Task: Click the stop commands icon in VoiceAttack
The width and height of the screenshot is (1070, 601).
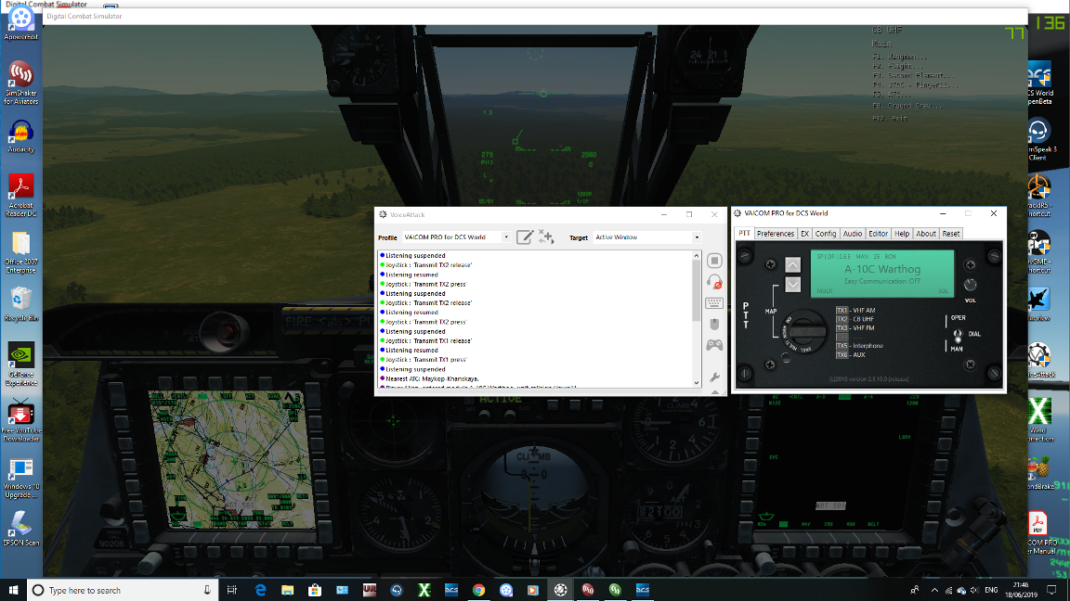Action: point(714,261)
